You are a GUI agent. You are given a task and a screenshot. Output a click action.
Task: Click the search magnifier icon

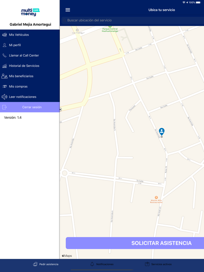(x=64, y=20)
